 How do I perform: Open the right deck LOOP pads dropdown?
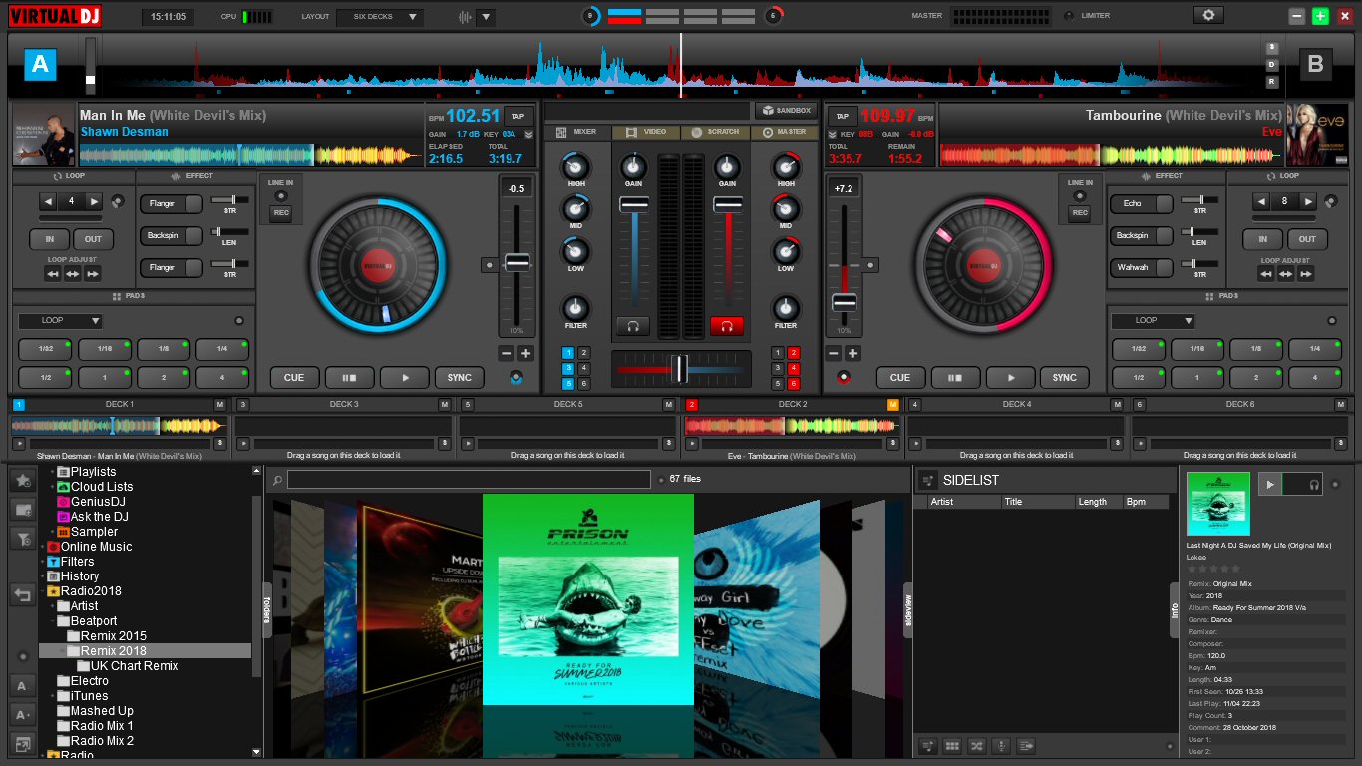point(1153,321)
